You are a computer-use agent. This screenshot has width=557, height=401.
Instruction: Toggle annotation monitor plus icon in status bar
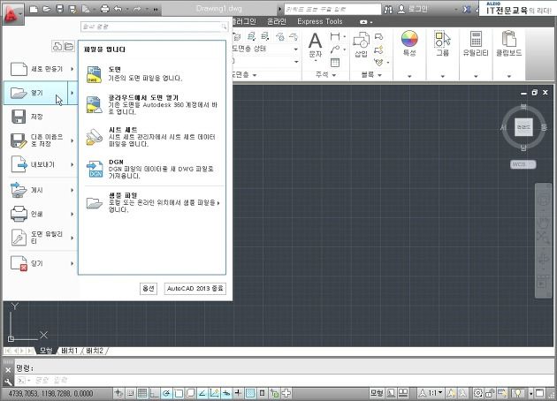click(286, 393)
